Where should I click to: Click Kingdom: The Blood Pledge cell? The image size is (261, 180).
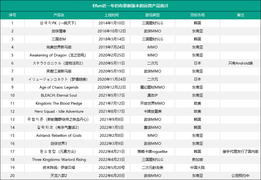[59, 103]
